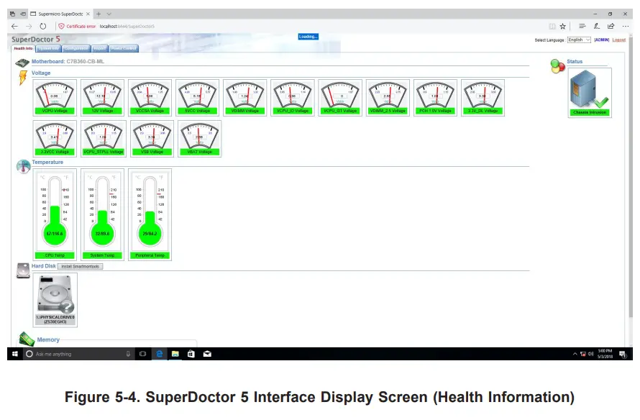Viewport: 640px width, 420px height.
Task: Select the VCCSA Voltage gauge
Action: [x=150, y=98]
